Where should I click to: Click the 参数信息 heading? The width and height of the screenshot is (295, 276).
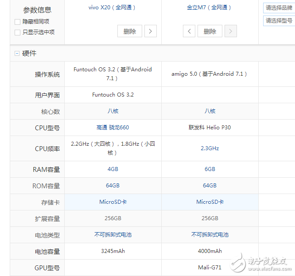[37, 10]
